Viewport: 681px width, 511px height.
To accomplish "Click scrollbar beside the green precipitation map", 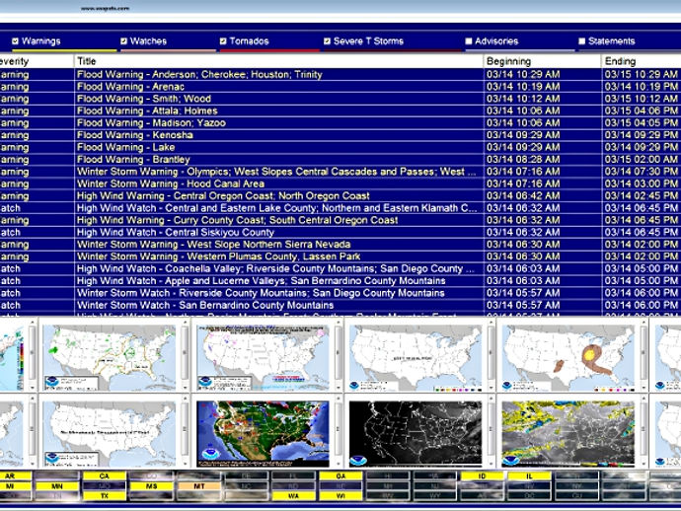I will [x=185, y=355].
